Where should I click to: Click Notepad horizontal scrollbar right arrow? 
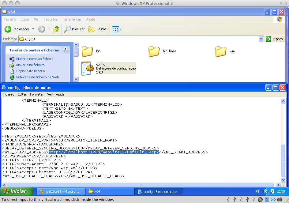278,185
